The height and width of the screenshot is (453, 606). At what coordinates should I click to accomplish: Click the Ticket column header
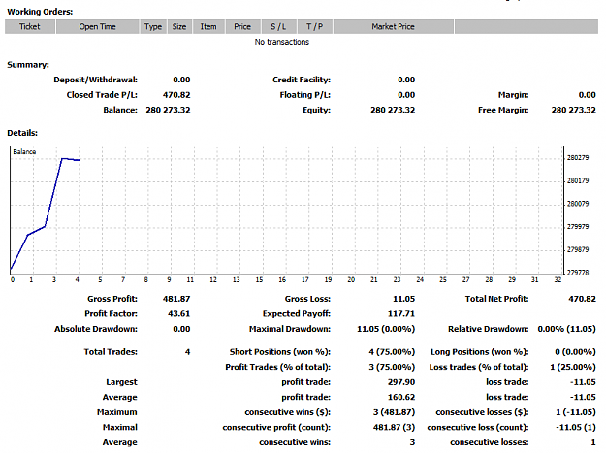(30, 26)
